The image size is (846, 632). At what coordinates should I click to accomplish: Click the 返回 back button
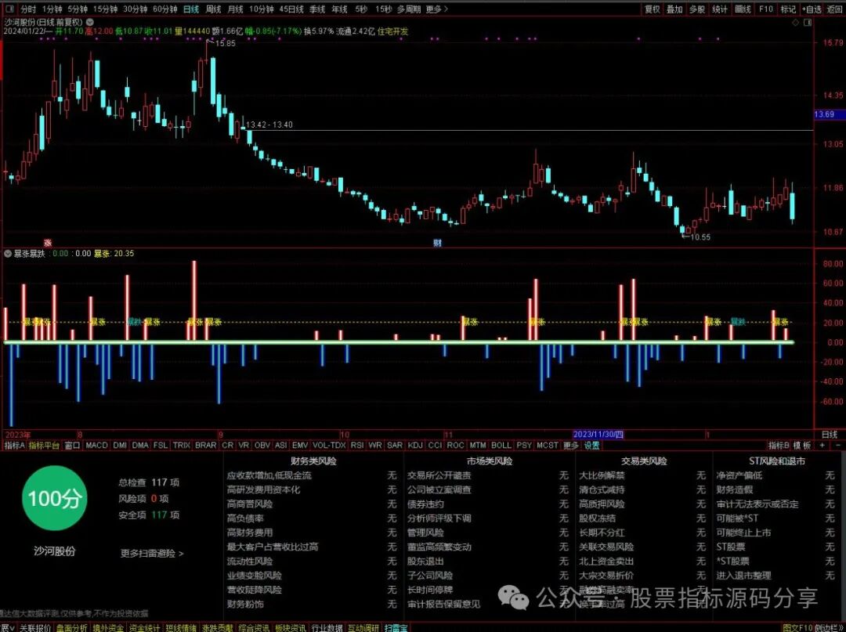[x=835, y=9]
